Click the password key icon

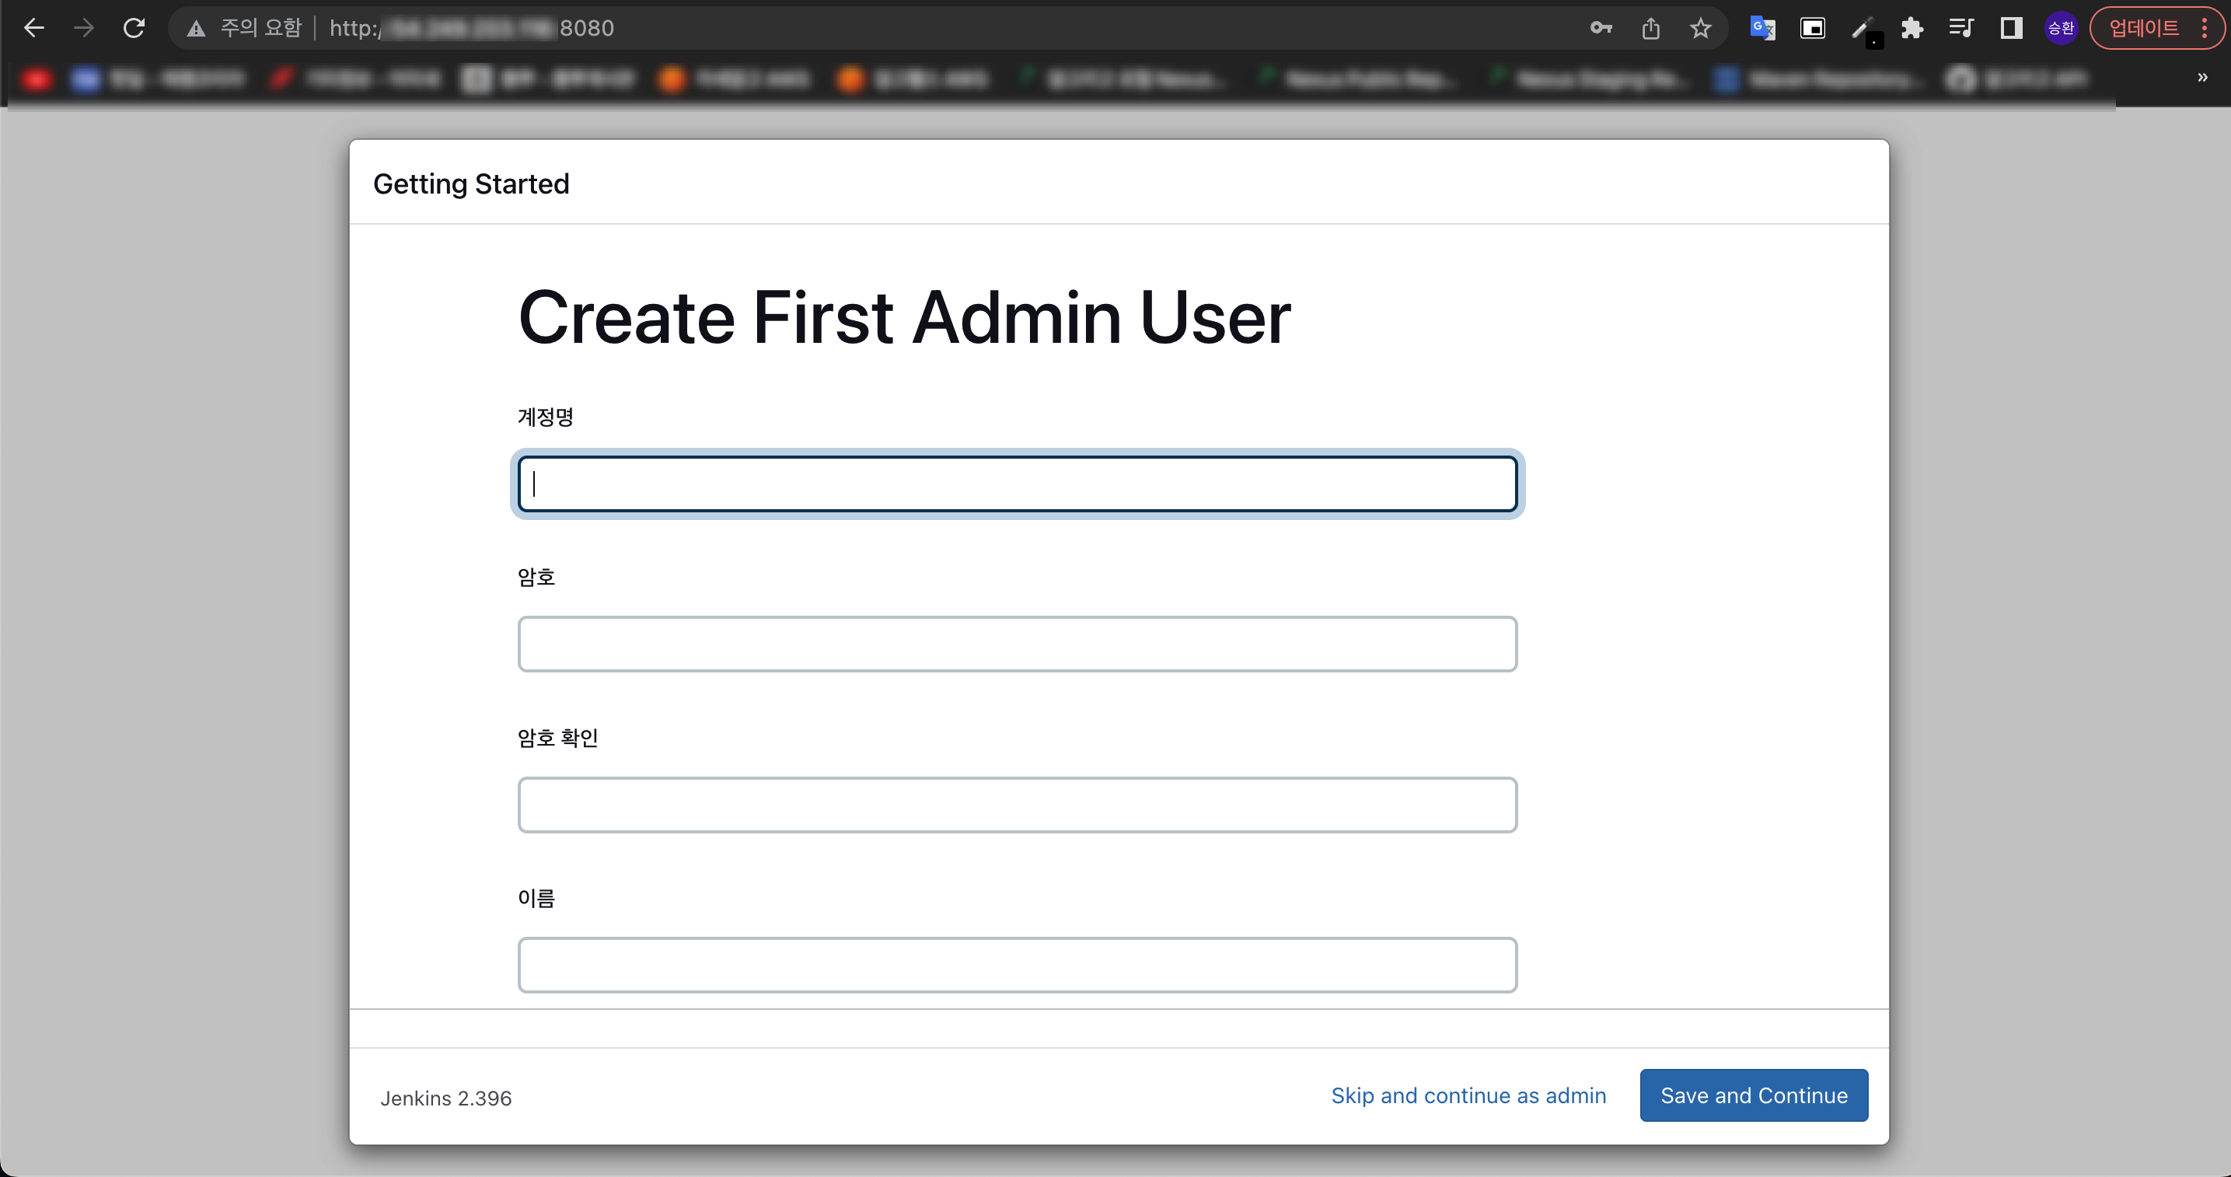tap(1601, 28)
